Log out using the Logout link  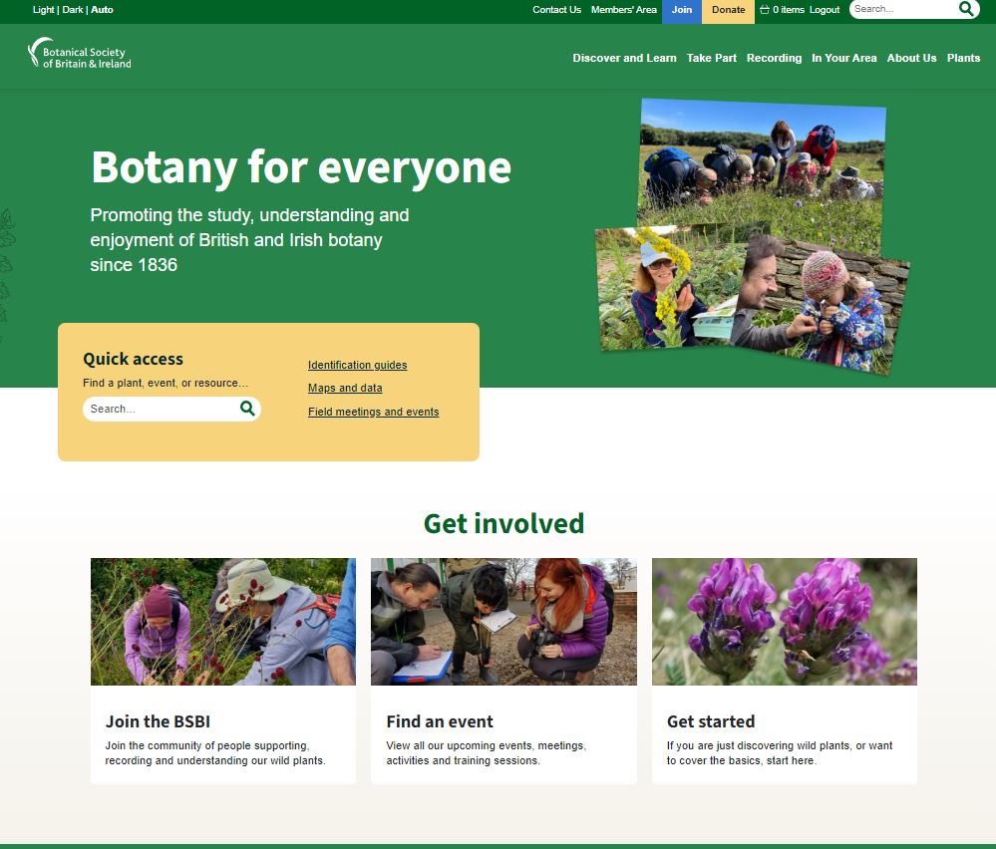click(824, 10)
